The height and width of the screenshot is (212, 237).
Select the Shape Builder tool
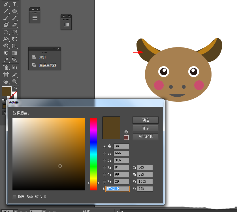tap(6, 46)
